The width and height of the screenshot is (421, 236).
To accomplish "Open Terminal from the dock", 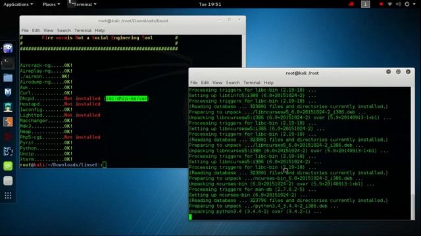I will pyautogui.click(x=8, y=64).
